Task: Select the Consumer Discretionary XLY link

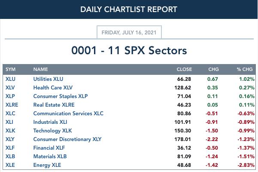Action: coord(67,139)
